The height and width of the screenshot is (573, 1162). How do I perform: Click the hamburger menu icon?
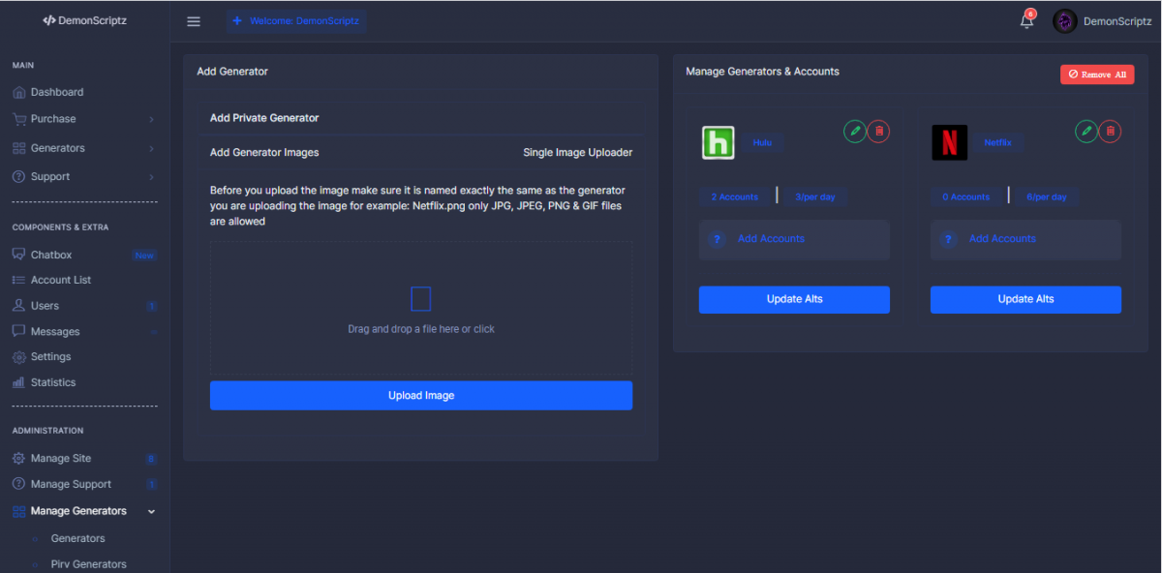pos(194,21)
